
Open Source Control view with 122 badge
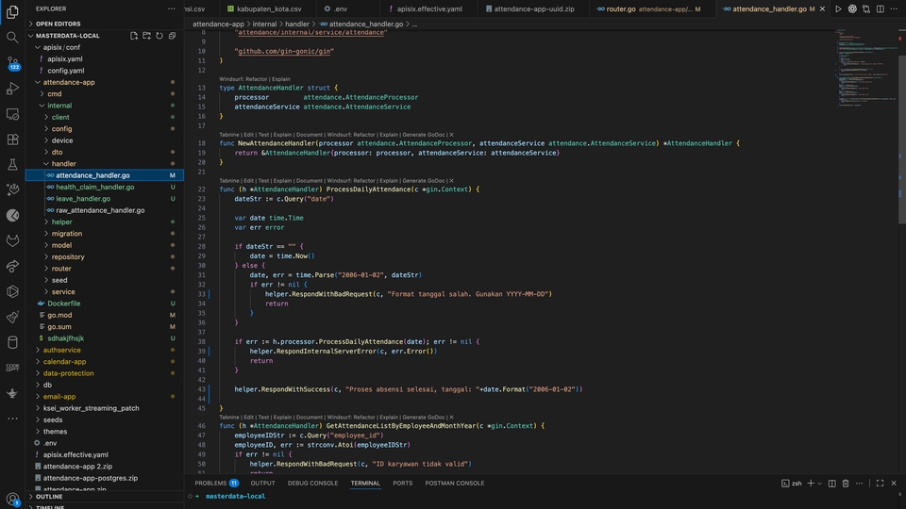point(12,62)
